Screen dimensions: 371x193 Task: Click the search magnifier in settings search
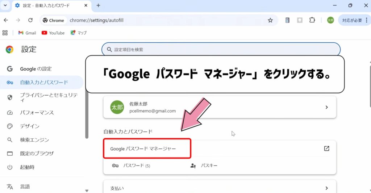click(x=109, y=50)
